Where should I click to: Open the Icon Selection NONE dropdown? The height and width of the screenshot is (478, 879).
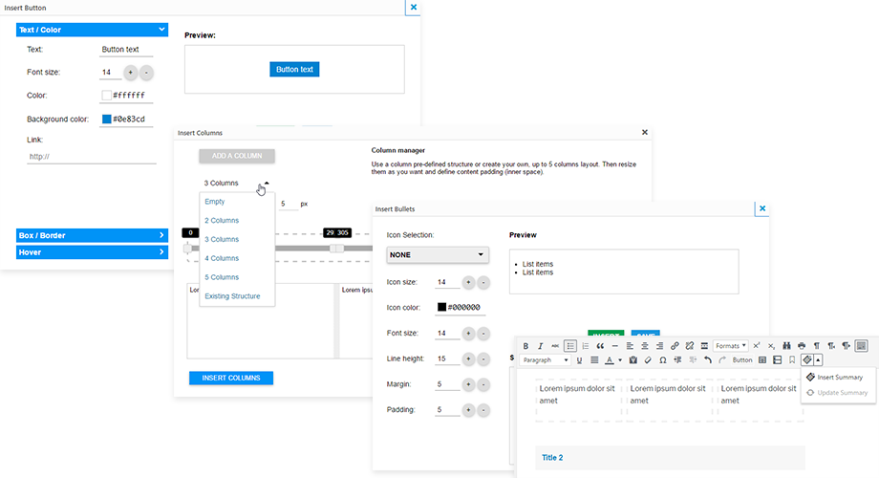click(438, 254)
